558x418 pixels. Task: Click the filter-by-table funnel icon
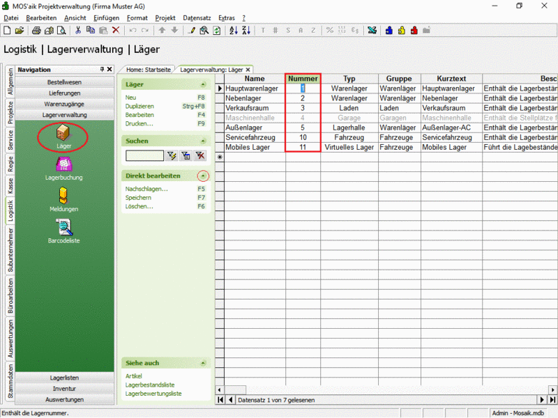click(x=186, y=155)
